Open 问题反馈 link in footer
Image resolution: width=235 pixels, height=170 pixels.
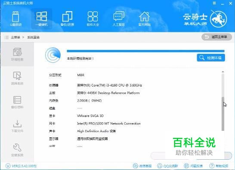pos(193,166)
